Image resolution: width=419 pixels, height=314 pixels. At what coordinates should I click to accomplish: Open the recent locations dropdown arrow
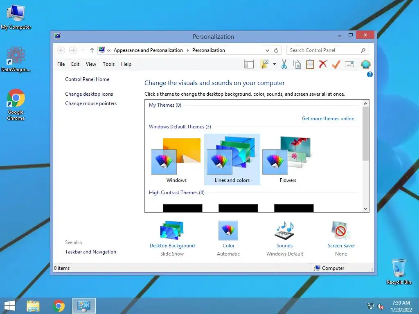click(x=83, y=50)
